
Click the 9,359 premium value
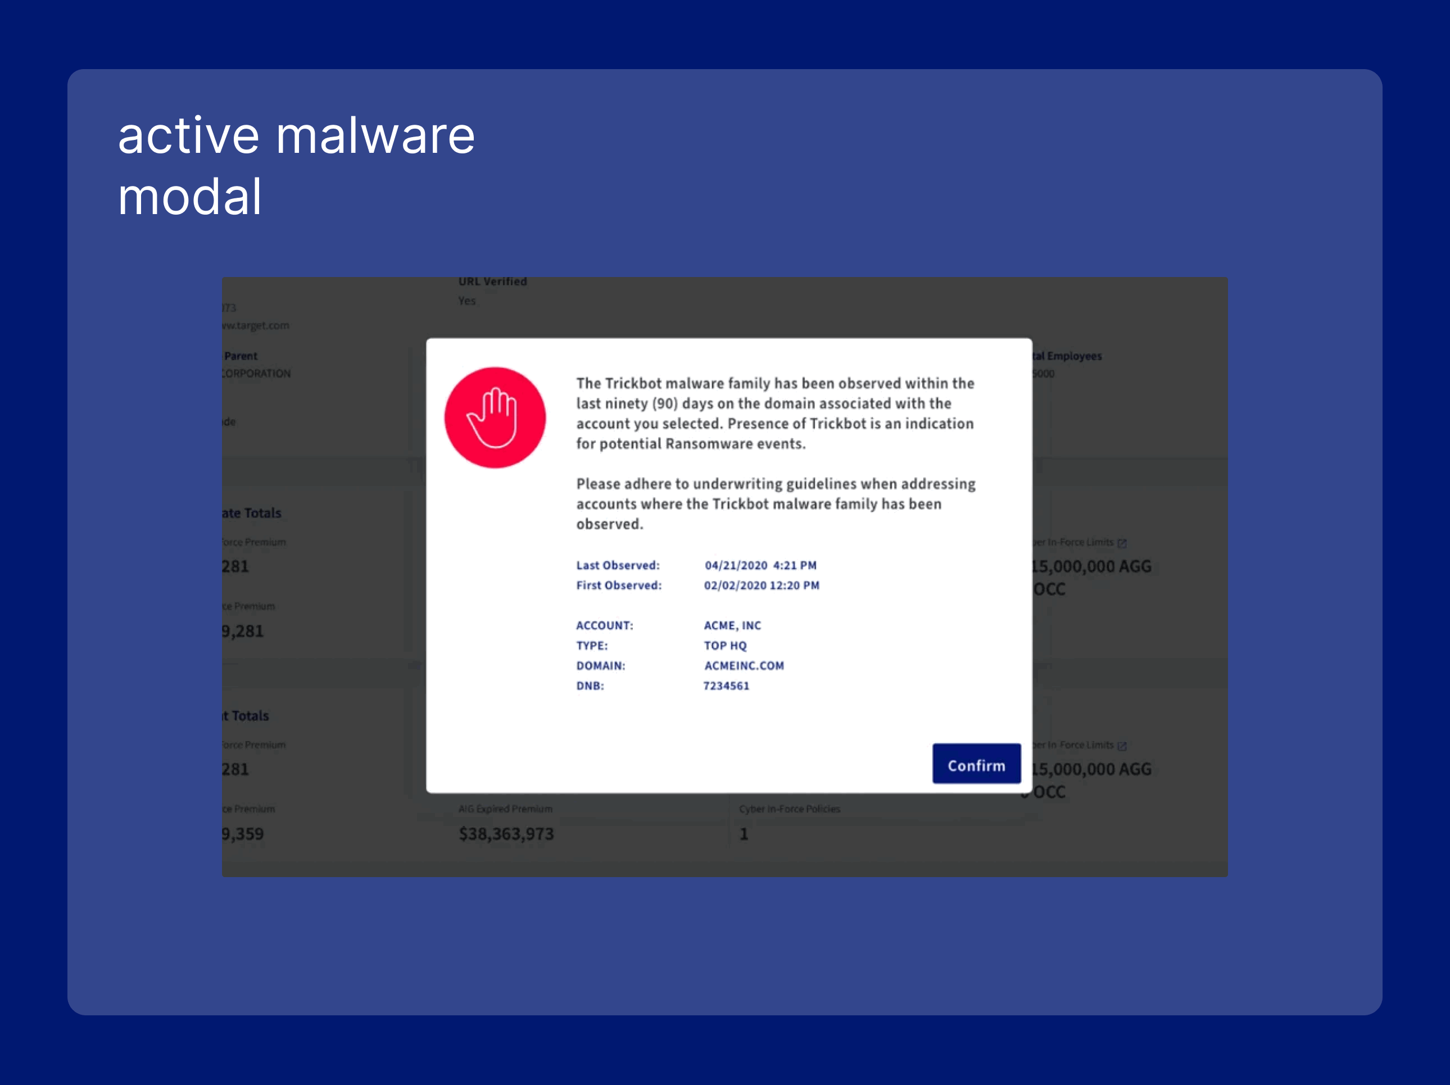(x=243, y=834)
